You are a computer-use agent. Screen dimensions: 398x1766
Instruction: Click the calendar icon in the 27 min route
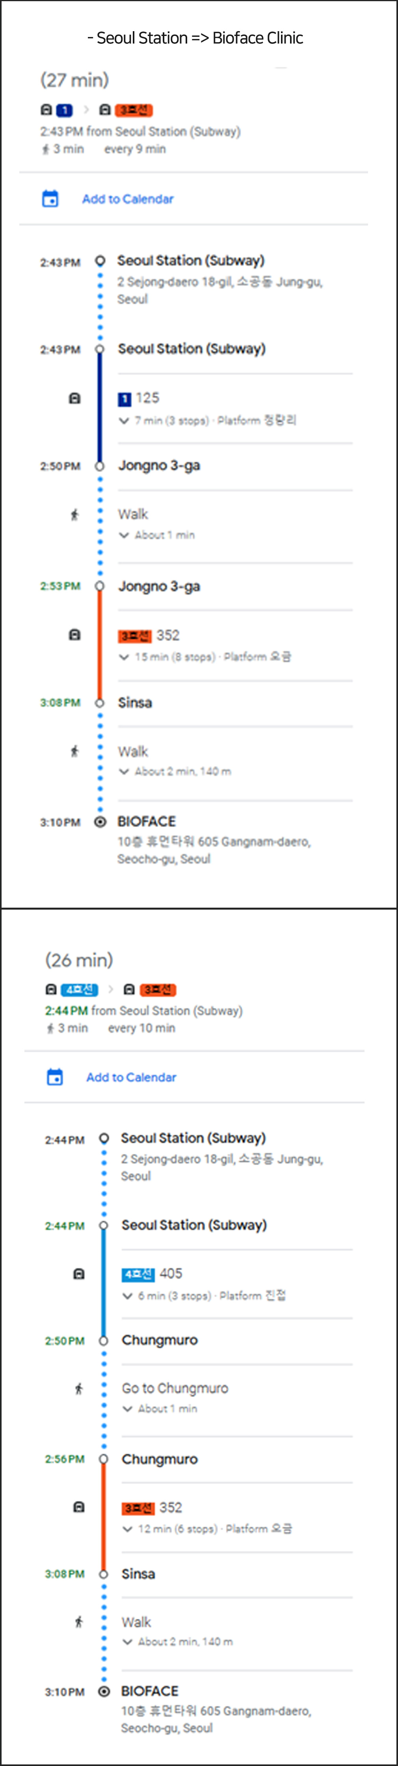[x=50, y=199]
